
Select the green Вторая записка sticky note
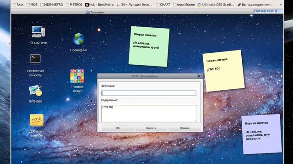pyautogui.click(x=149, y=46)
